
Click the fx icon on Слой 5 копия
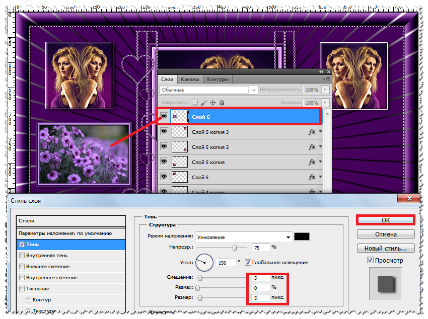(x=312, y=162)
